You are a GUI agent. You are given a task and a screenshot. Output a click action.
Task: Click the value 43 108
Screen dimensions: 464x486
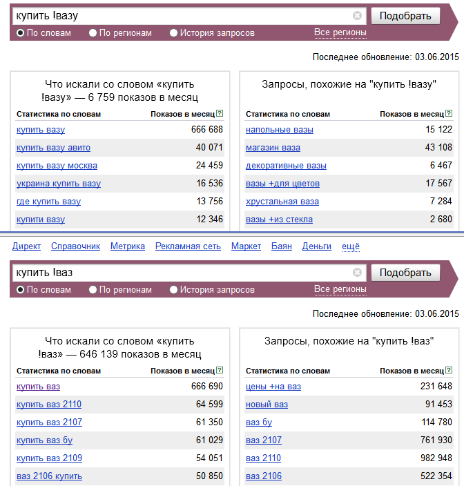(x=438, y=148)
